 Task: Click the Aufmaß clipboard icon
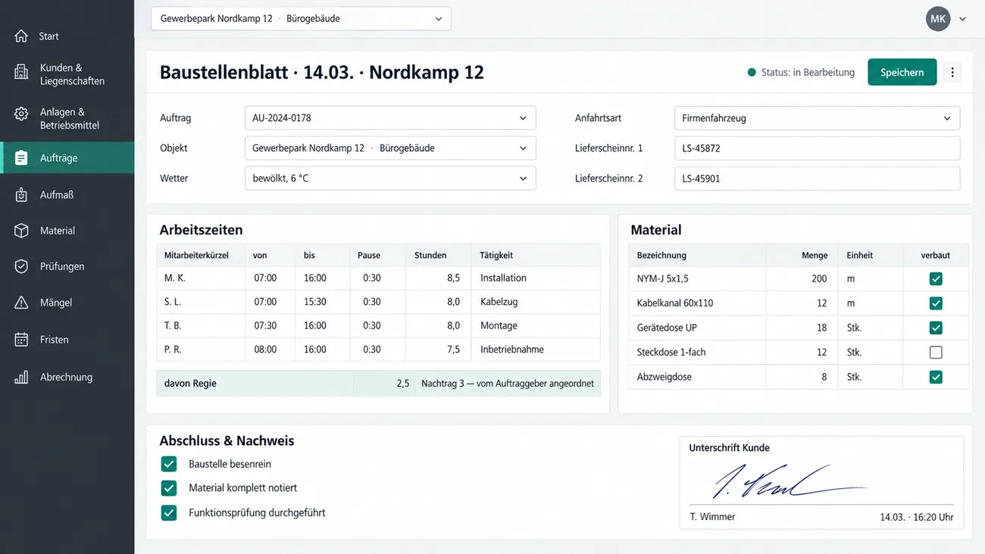point(21,195)
